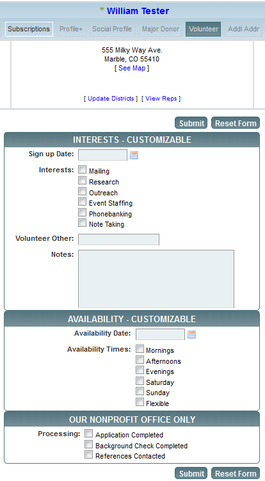Click the See Map link
This screenshot has height=481, width=265.
[x=132, y=68]
